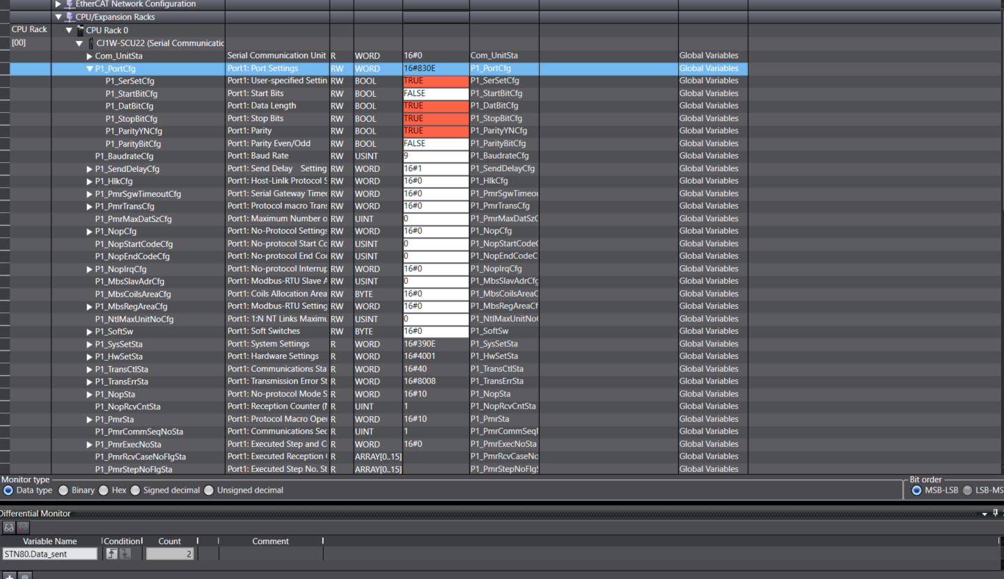
Task: Collapse the P1_PortCfg tree node
Action: [90, 68]
